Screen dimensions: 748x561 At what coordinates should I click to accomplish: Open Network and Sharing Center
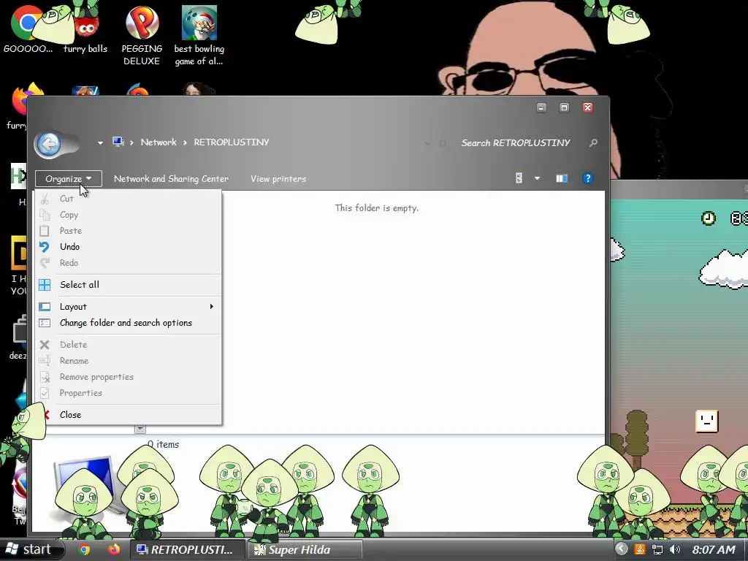[x=171, y=179]
